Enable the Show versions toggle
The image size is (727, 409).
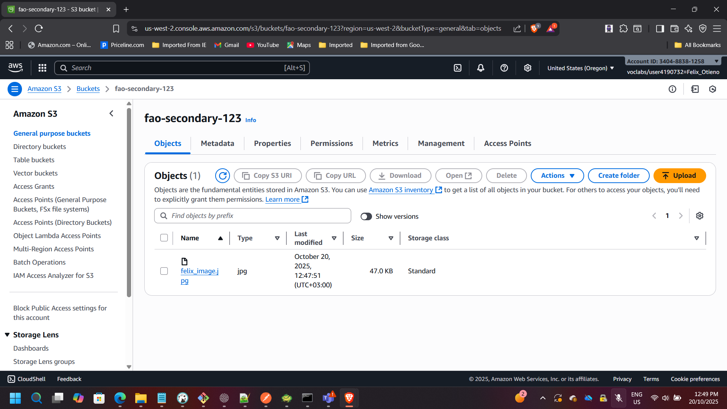pos(366,216)
